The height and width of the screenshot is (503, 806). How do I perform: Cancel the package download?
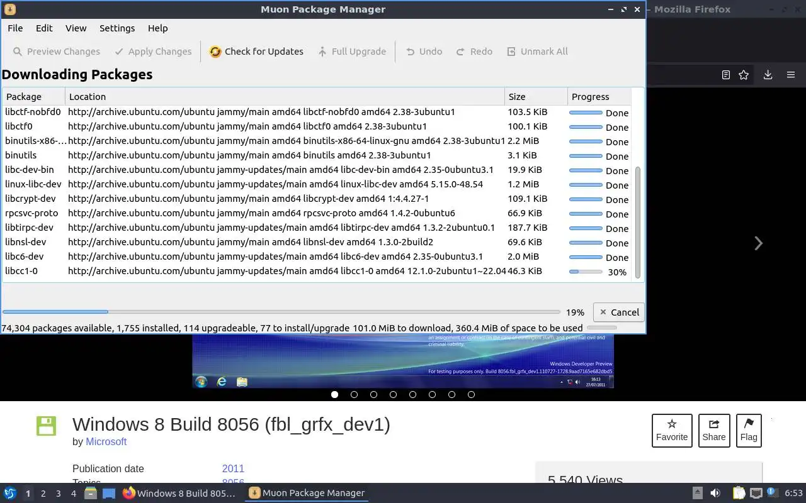tap(619, 312)
